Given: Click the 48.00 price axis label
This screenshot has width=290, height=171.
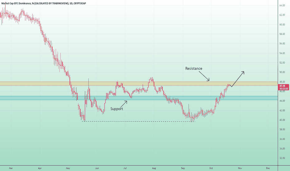Looking at the screenshot, I should pyautogui.click(x=282, y=82).
